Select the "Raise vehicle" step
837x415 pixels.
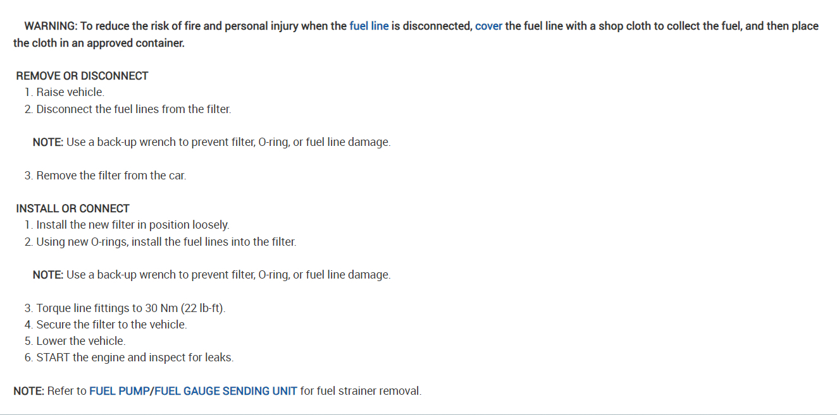(x=70, y=92)
